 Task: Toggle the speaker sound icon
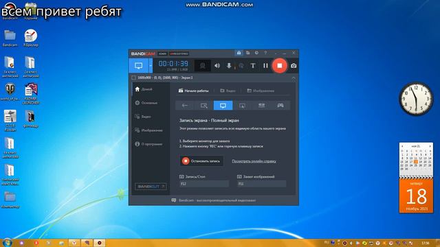coord(217,66)
